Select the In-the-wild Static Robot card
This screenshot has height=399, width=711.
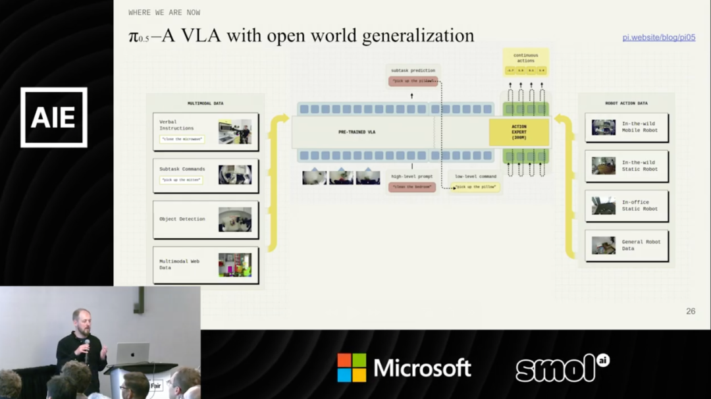click(626, 166)
